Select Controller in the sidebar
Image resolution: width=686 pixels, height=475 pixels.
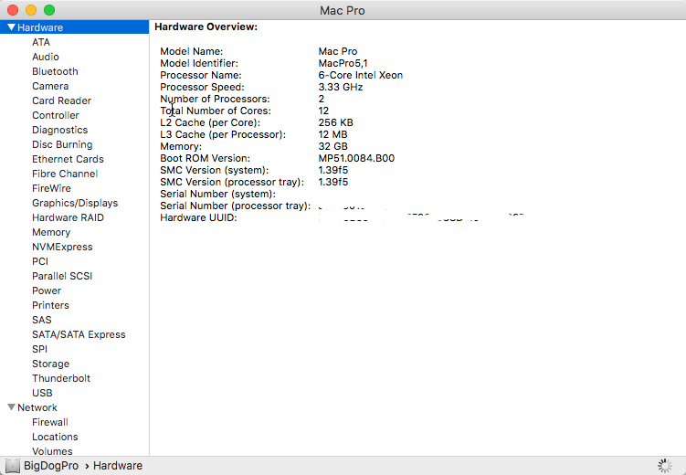pos(56,115)
